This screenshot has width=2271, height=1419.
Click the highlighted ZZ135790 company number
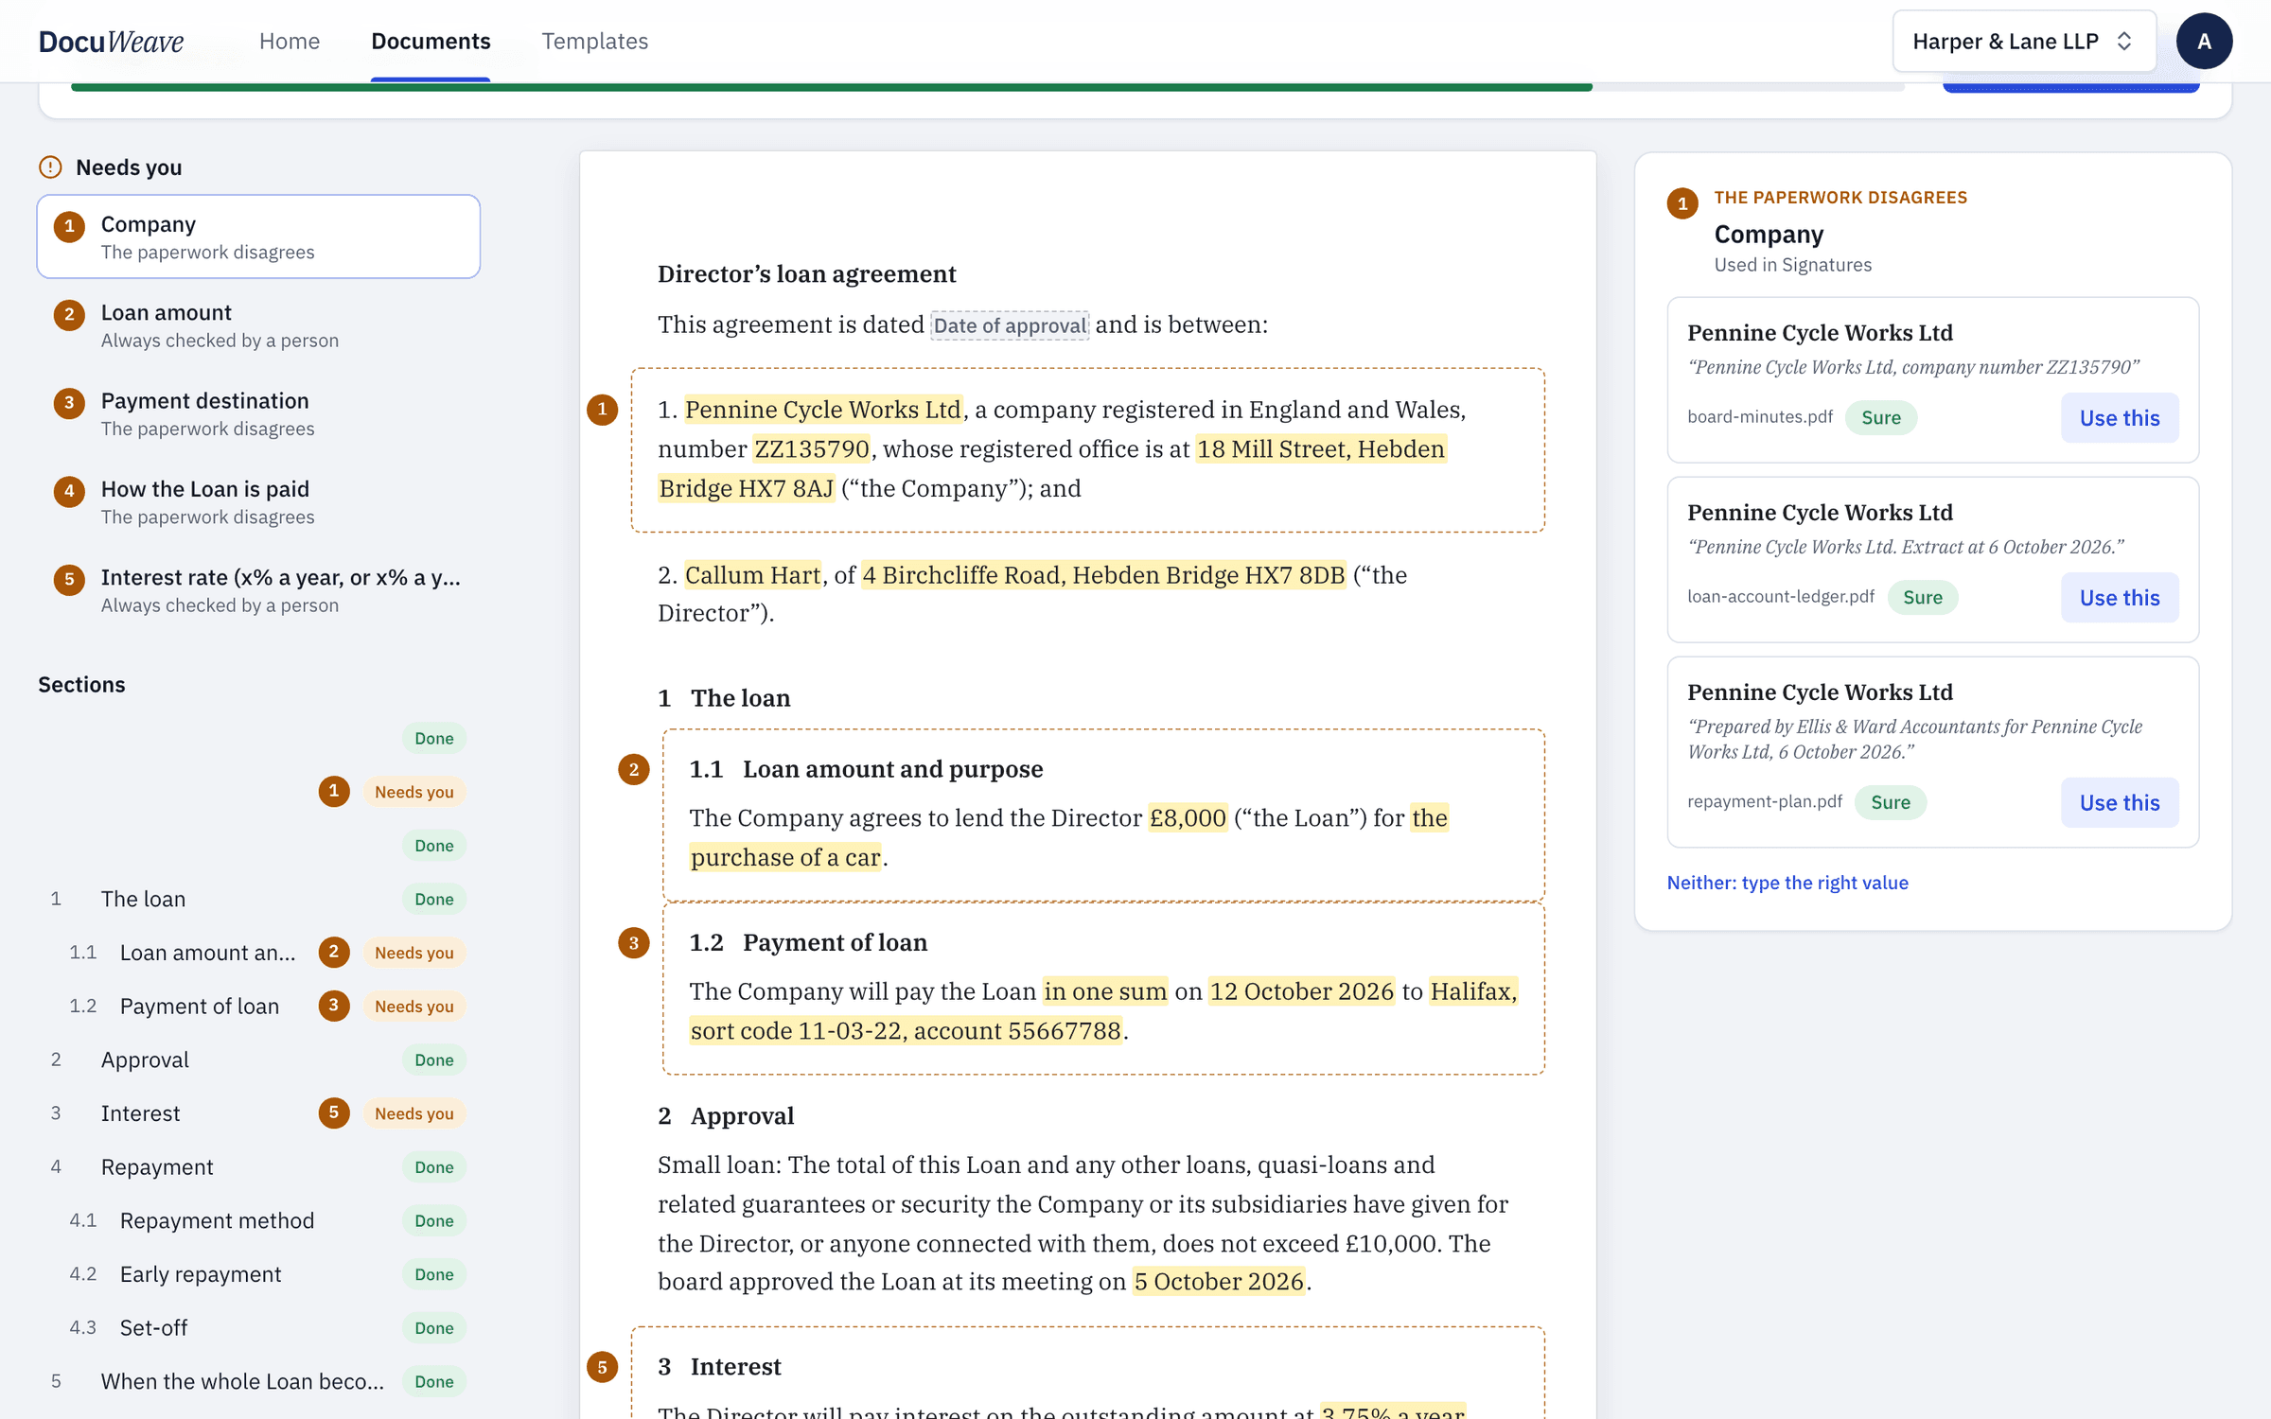[811, 448]
